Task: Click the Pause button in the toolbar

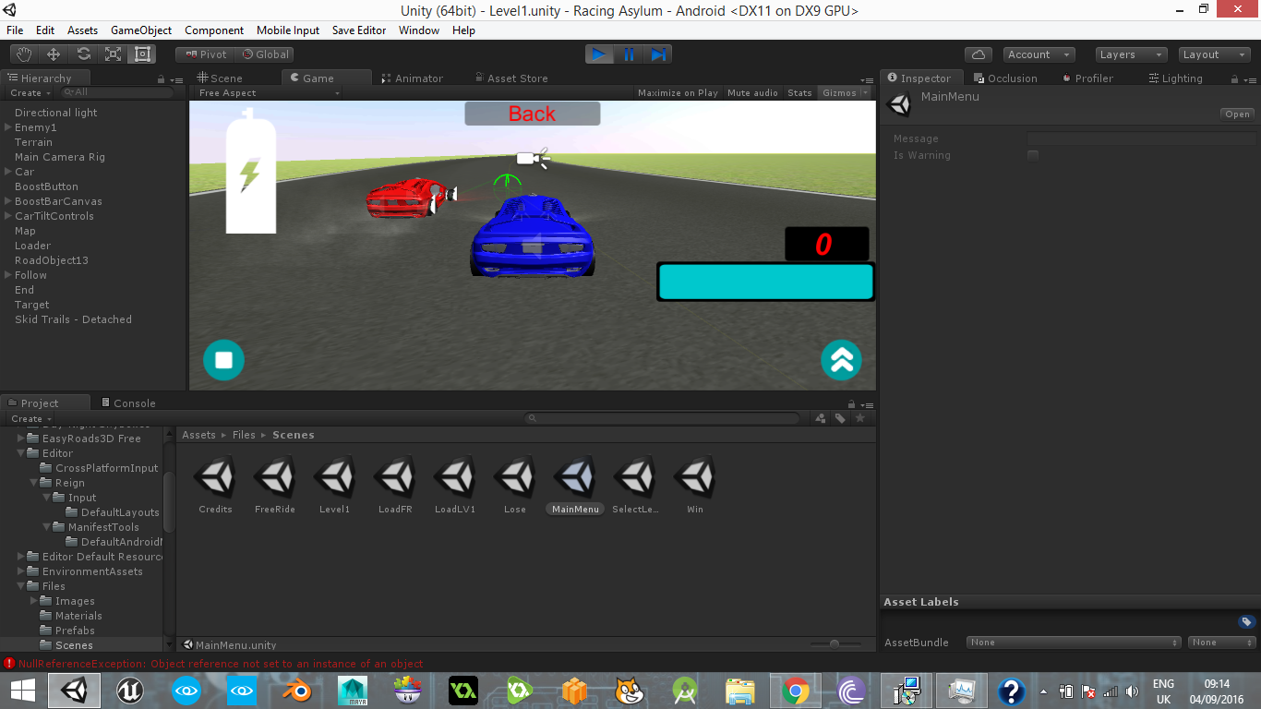Action: [629, 54]
